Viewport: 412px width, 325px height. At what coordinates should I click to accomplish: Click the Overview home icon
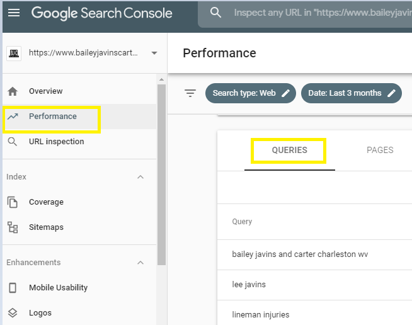pyautogui.click(x=13, y=91)
